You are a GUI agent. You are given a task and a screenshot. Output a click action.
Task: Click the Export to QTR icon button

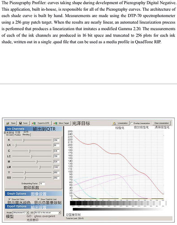pyautogui.click(x=41, y=123)
